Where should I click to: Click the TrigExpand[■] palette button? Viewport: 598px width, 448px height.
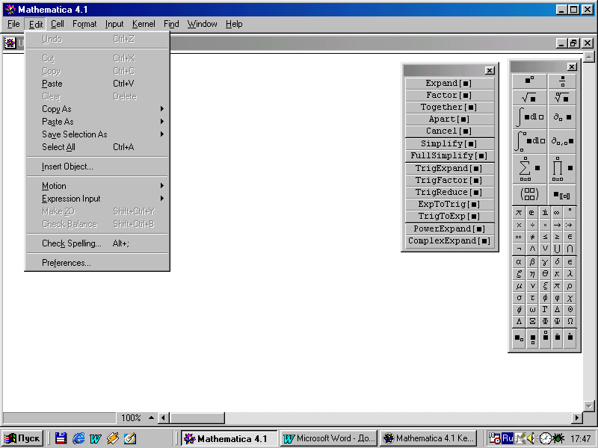[x=450, y=168]
